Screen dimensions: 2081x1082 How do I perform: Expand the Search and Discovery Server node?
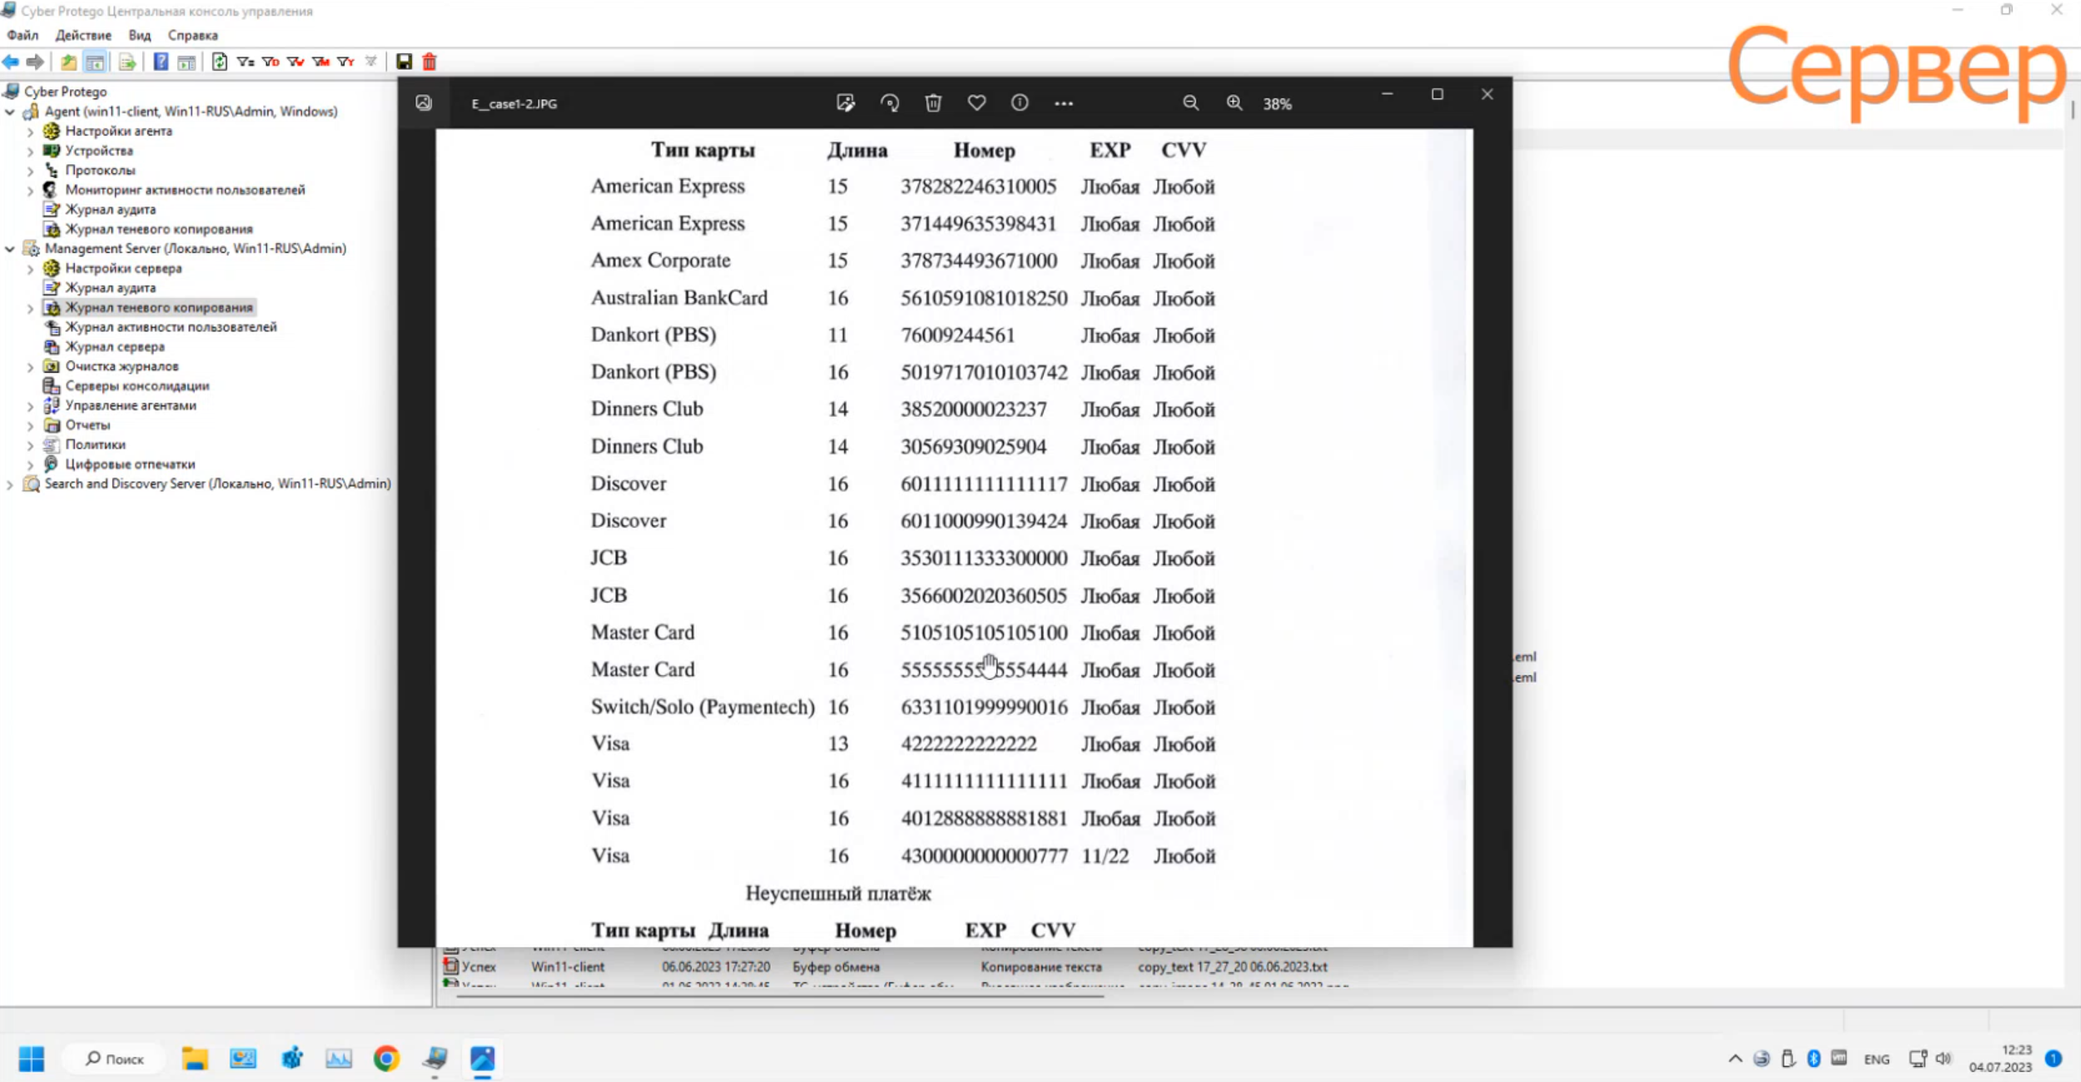[x=10, y=484]
